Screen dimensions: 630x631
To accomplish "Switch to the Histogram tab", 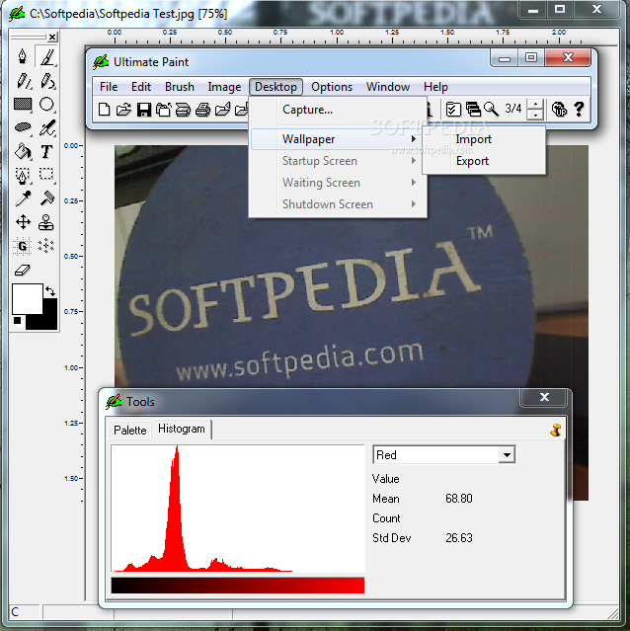I will 182,429.
